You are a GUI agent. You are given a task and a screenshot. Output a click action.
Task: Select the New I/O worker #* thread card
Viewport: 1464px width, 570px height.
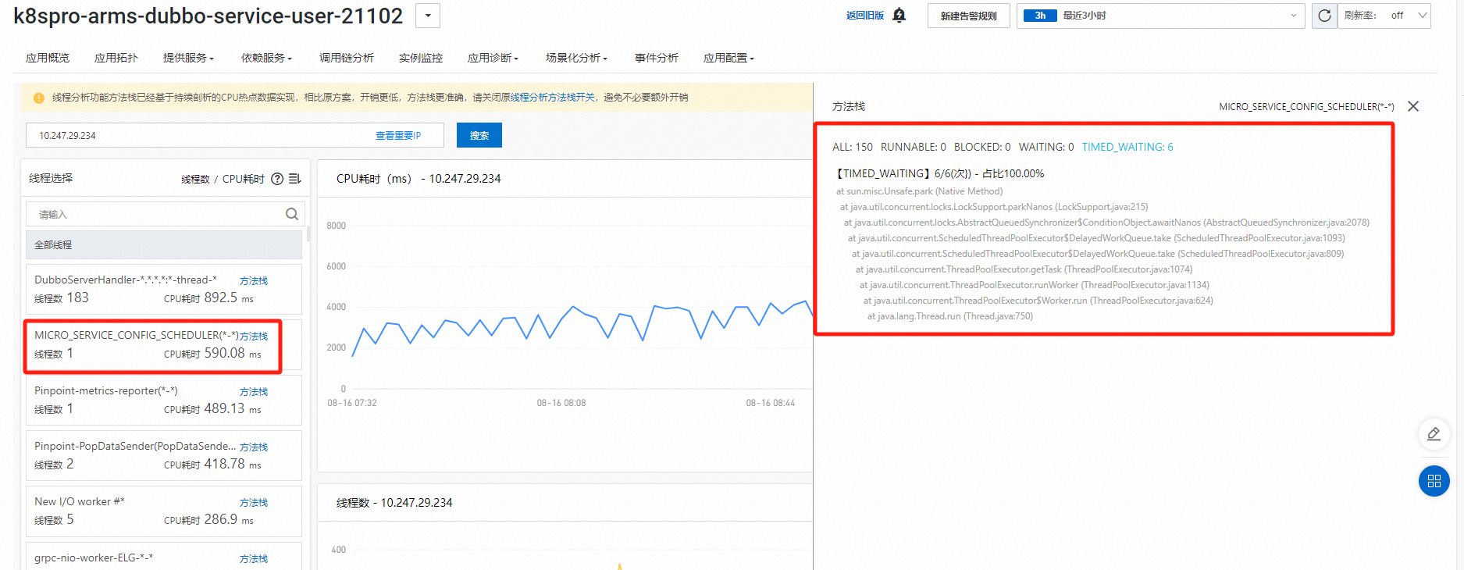coord(164,511)
